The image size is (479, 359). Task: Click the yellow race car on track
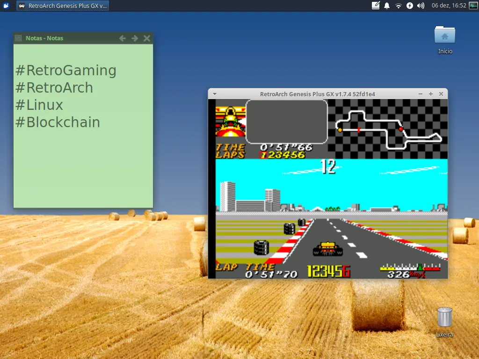(328, 249)
